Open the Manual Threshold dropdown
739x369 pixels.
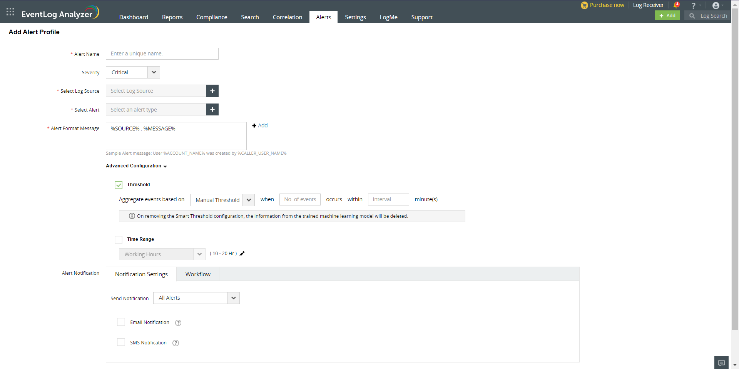222,200
